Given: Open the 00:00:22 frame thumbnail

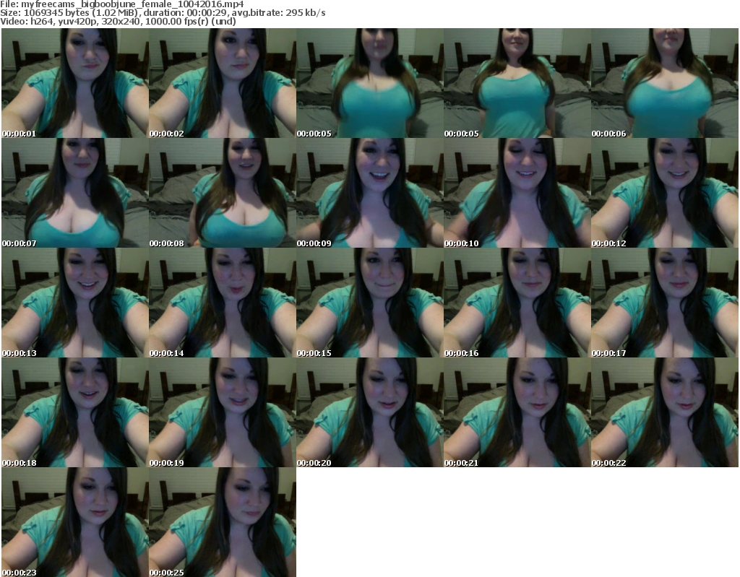Looking at the screenshot, I should [664, 412].
